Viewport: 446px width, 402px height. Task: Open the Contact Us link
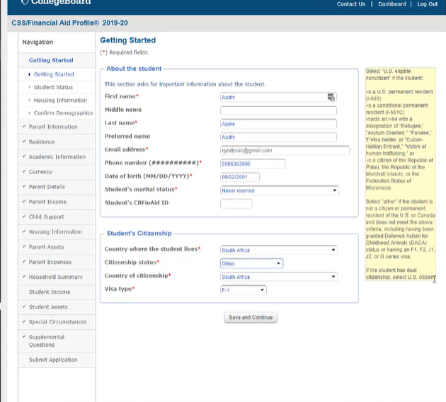(351, 4)
